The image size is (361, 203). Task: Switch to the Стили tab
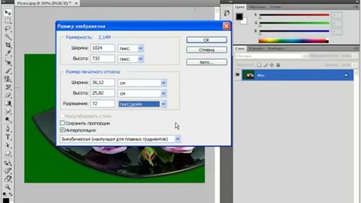(x=276, y=7)
